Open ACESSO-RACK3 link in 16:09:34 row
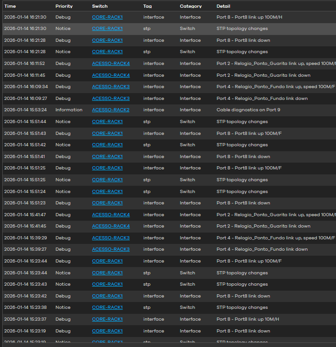Viewport: 336px width, 347px height. point(111,87)
